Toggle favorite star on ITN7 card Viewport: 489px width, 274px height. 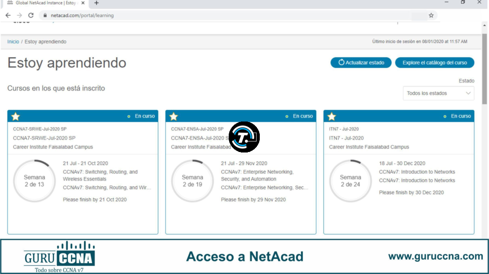coord(332,116)
